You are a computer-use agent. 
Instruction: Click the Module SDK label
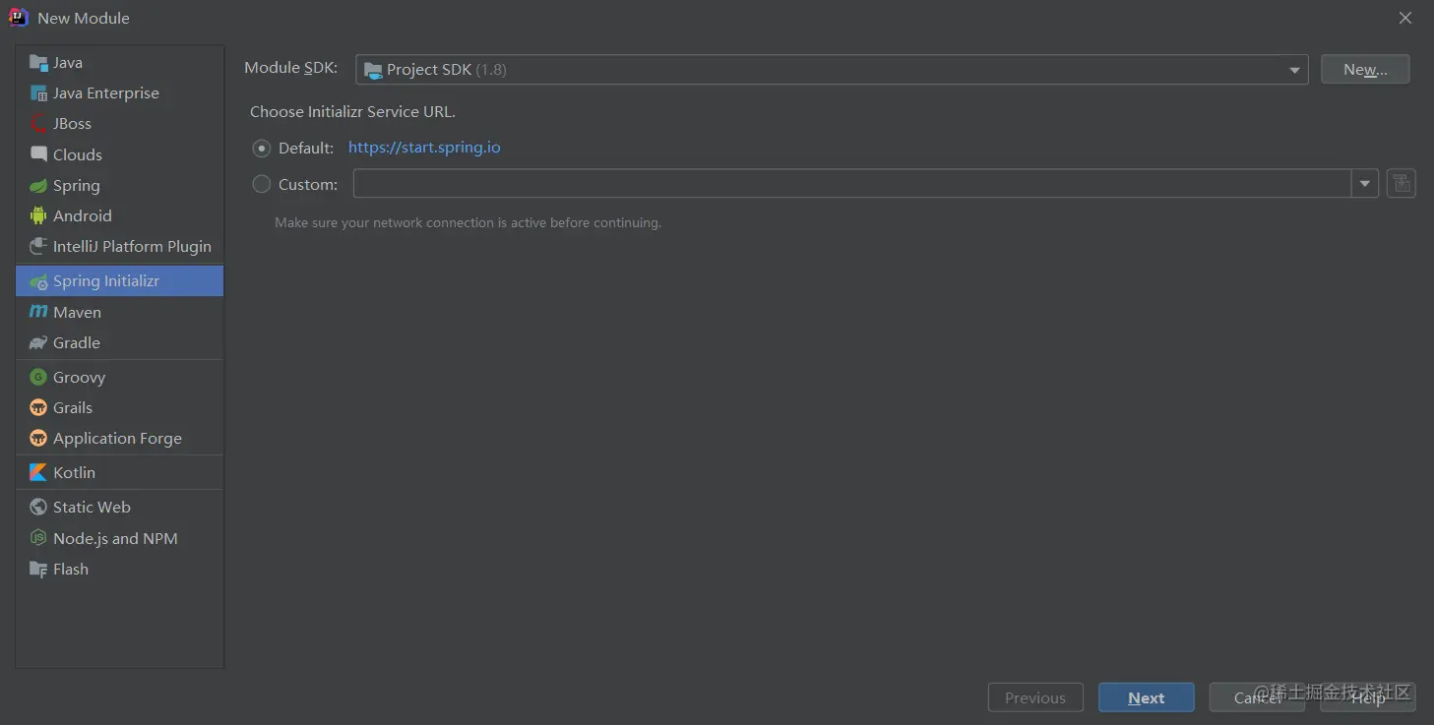(x=290, y=68)
